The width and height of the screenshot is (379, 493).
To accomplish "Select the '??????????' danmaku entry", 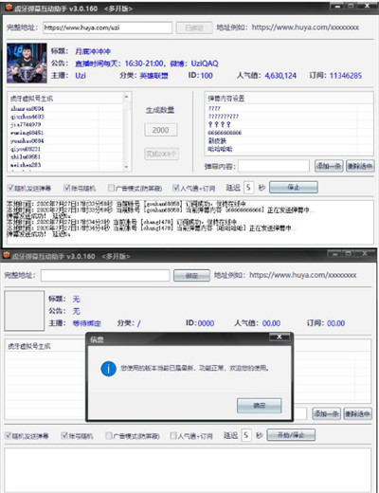I will 224,117.
